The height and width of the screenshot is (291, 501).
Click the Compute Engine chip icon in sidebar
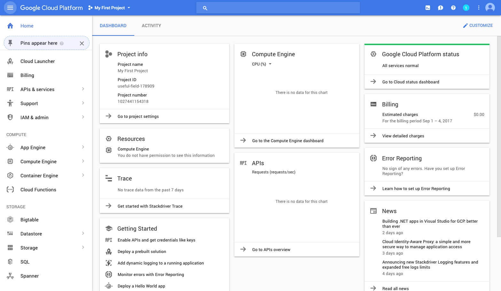coord(10,161)
